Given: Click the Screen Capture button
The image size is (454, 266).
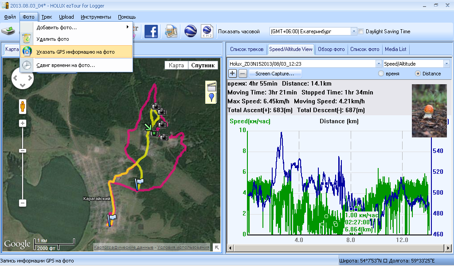Looking at the screenshot, I should (x=274, y=74).
